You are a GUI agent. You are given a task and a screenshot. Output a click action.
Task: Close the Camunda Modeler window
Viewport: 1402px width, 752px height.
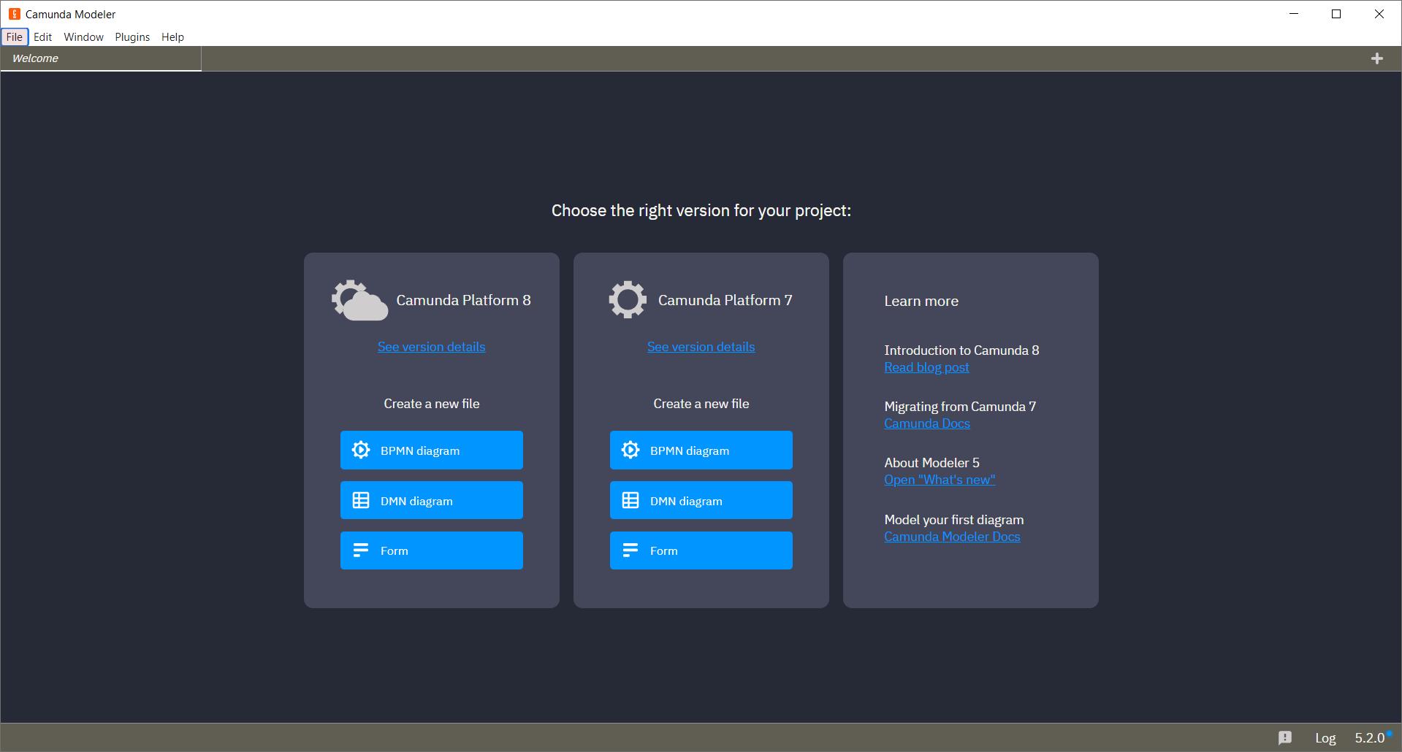[1379, 14]
